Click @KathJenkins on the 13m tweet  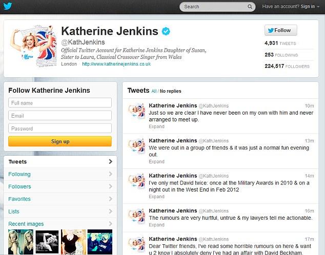pos(214,141)
